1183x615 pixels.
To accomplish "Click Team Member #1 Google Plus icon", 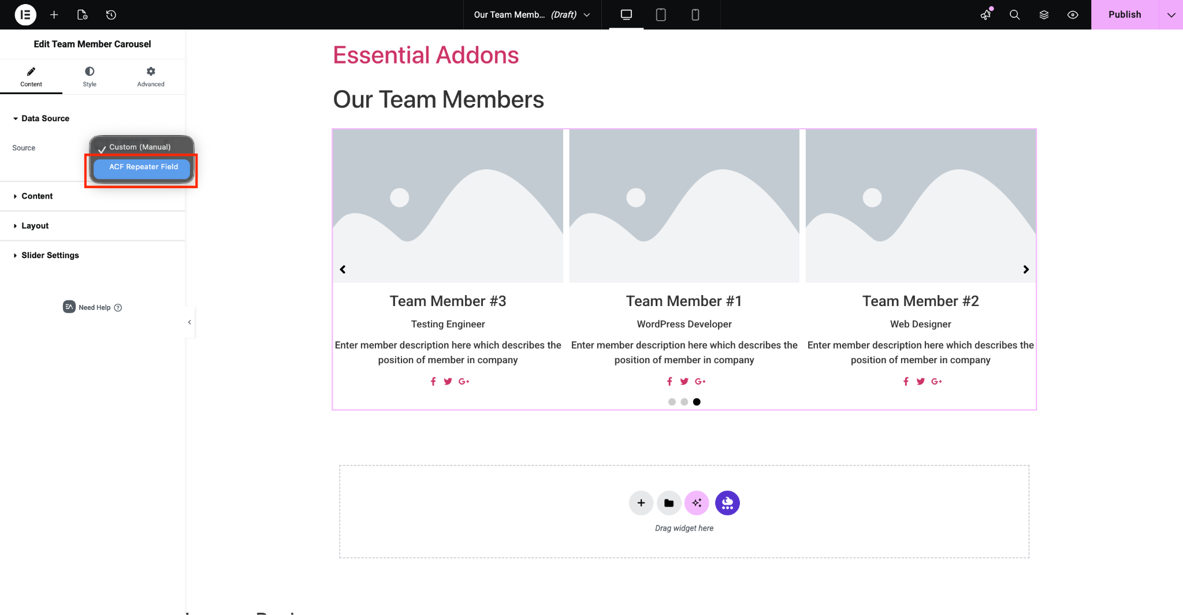I will click(x=700, y=381).
